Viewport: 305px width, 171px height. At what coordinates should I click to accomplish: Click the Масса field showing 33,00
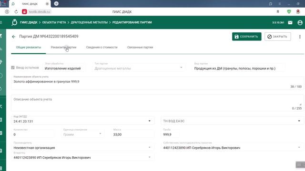click(132, 134)
